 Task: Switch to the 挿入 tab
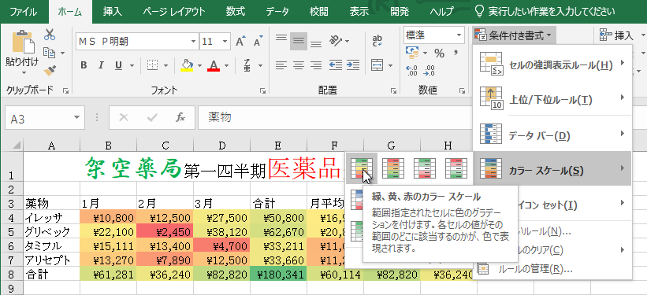112,11
